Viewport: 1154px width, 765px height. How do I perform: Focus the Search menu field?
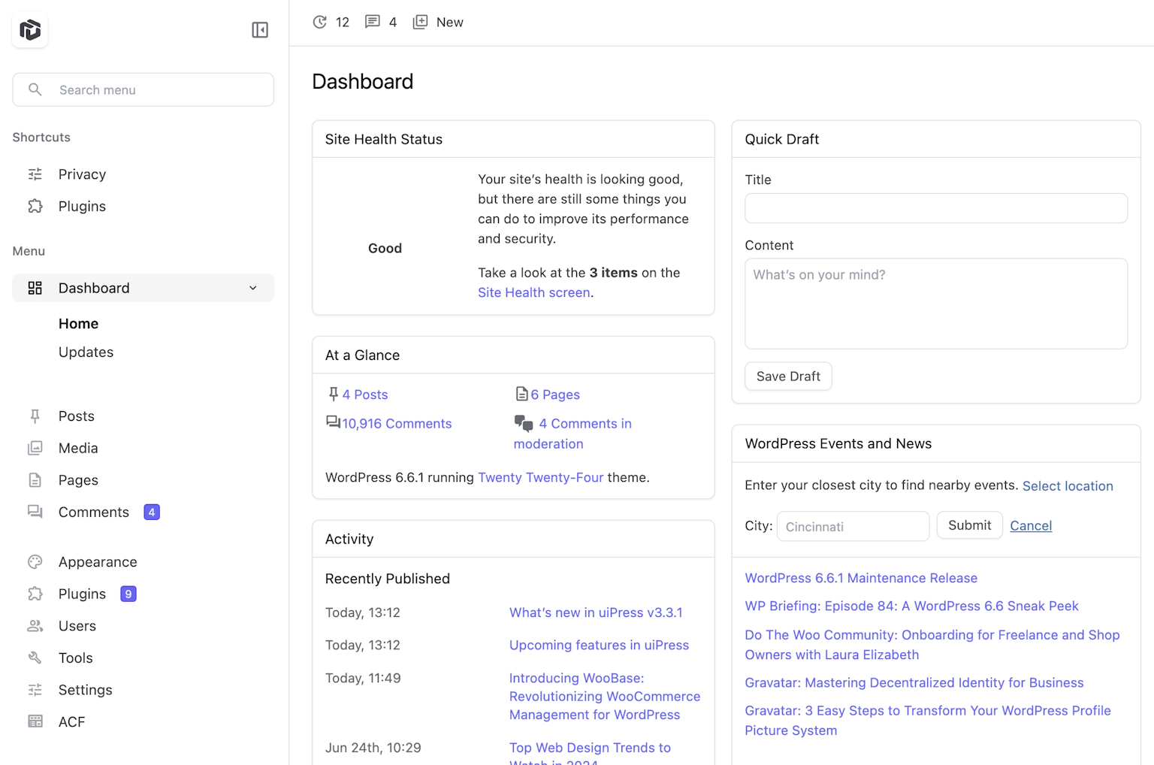coord(143,89)
